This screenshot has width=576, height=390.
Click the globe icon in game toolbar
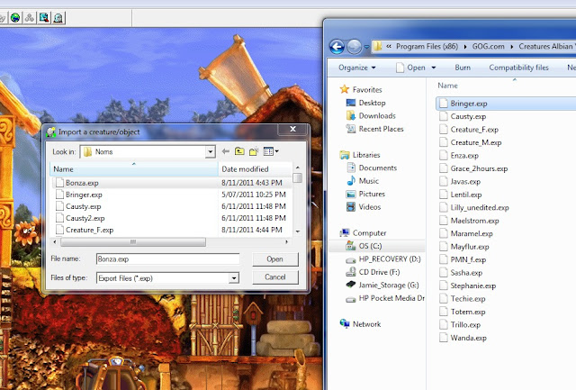pyautogui.click(x=15, y=18)
